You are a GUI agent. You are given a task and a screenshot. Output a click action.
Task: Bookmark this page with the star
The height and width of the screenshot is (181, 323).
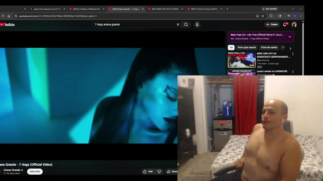pyautogui.click(x=263, y=16)
